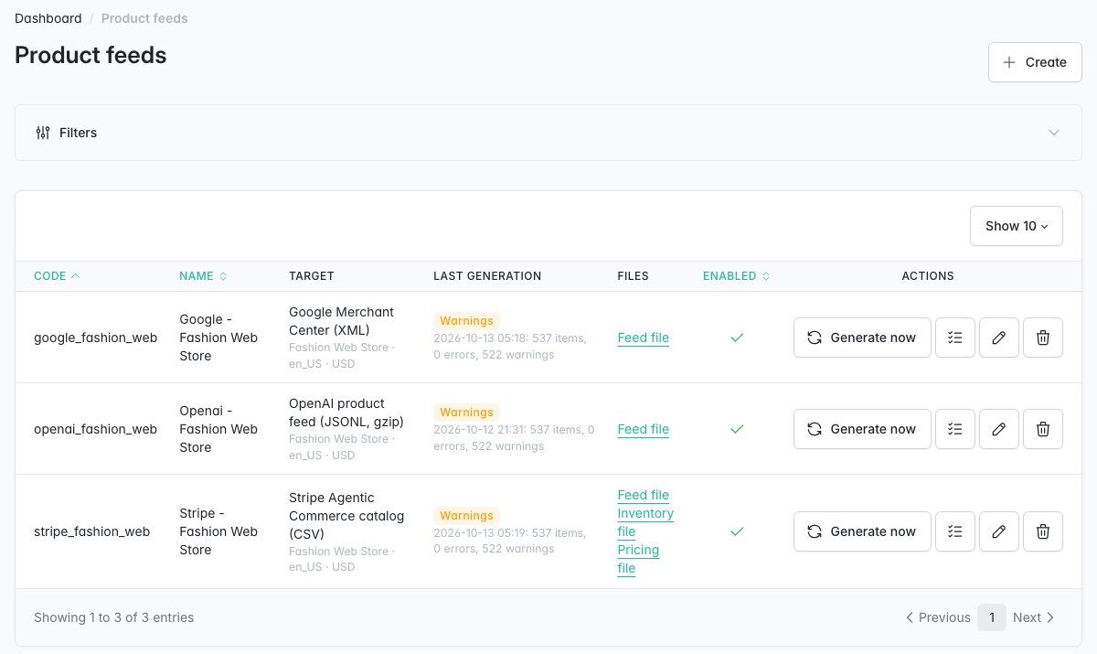Sort table by CODE column
This screenshot has height=654, width=1097.
[x=57, y=276]
